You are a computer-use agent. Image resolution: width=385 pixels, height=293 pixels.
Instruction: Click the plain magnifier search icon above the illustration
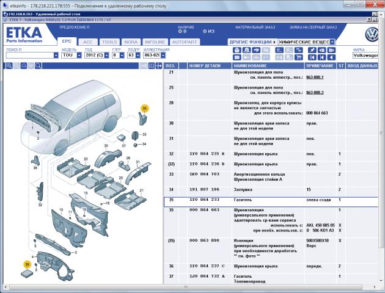[38, 65]
